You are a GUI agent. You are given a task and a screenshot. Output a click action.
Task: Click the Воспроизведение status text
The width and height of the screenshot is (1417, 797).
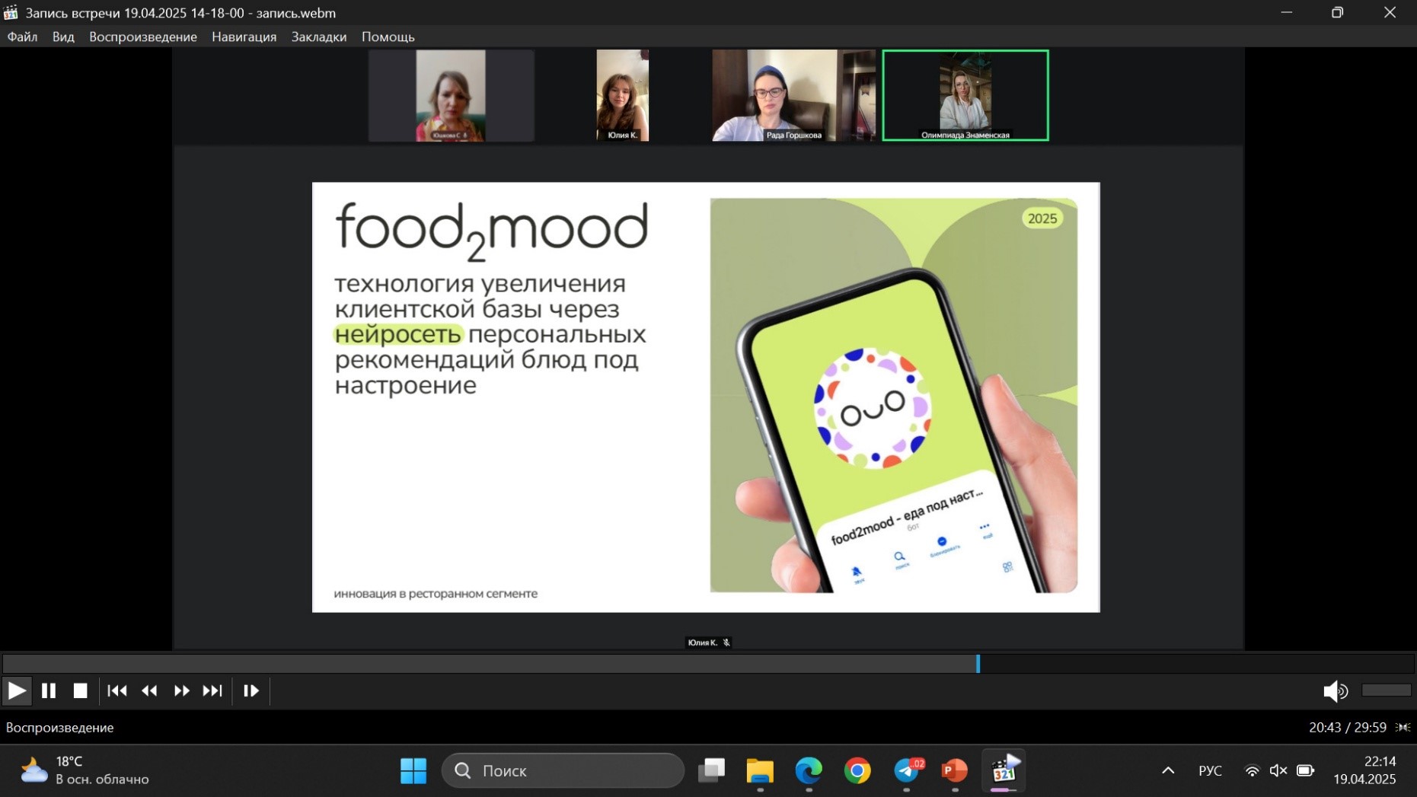(60, 728)
